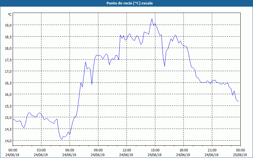The height and width of the screenshot is (158, 253).
Task: Click the '25/06/19' date label
Action: 240,155
